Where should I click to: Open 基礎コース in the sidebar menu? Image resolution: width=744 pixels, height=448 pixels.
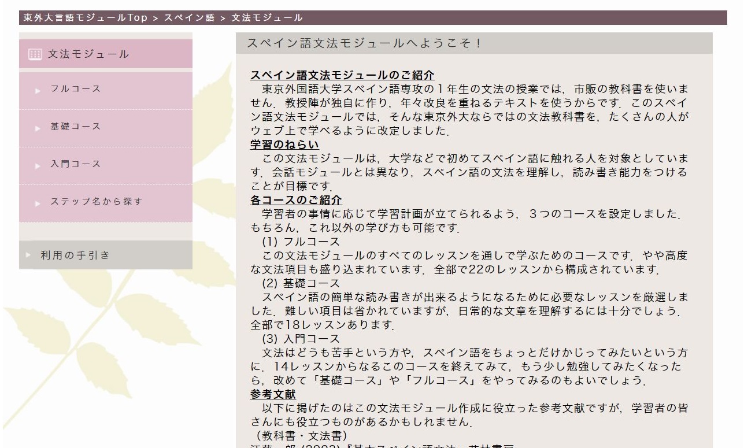coord(75,127)
